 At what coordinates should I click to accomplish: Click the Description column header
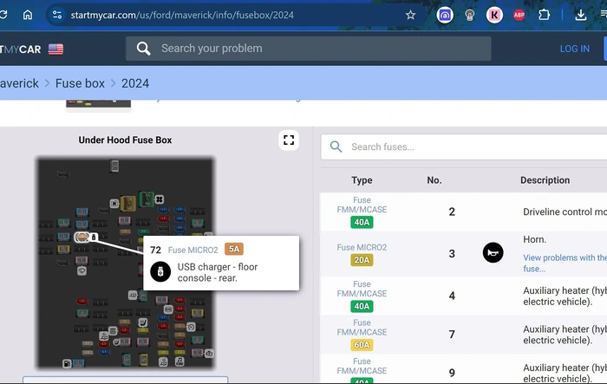pos(545,180)
